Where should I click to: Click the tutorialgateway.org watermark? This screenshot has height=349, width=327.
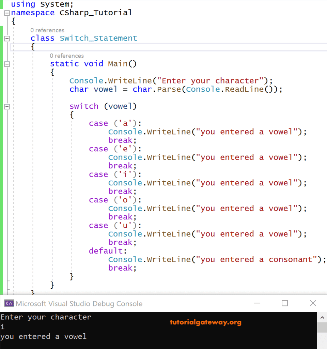tap(206, 322)
